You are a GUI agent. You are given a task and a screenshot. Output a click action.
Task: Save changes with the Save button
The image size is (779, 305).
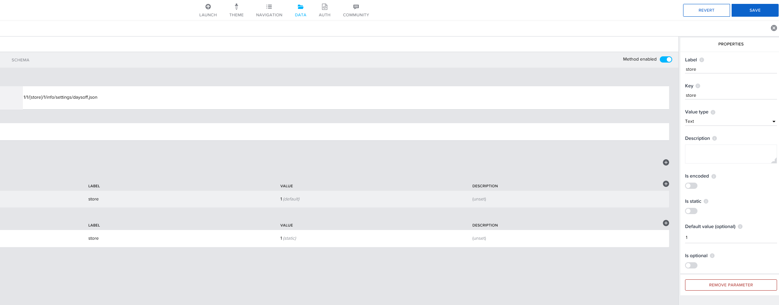(755, 10)
